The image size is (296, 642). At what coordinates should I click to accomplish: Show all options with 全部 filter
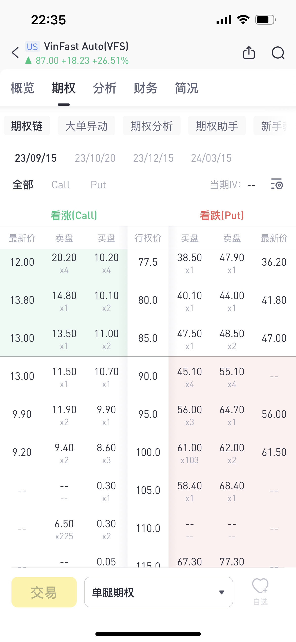pyautogui.click(x=23, y=185)
